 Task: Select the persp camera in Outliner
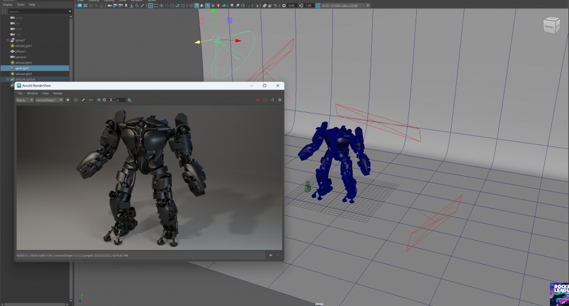pos(19,18)
